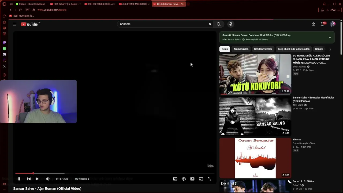Open YouTube notifications bell

pyautogui.click(x=323, y=24)
